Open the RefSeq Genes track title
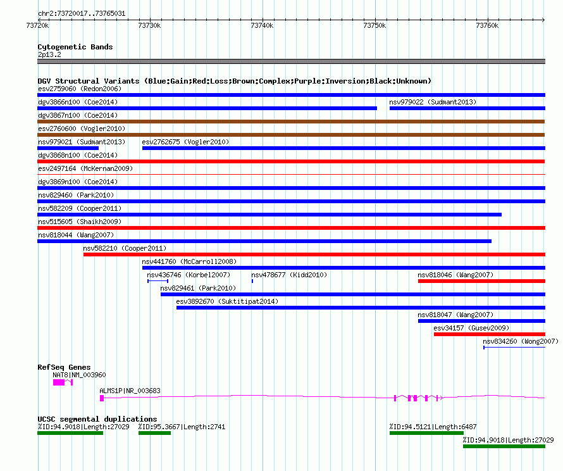563x471 pixels. 64,367
